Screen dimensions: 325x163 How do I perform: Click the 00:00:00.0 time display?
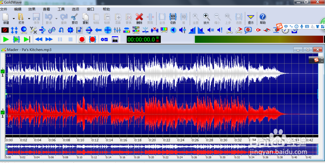(x=144, y=39)
